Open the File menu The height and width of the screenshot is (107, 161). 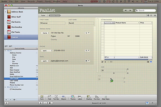11,1
